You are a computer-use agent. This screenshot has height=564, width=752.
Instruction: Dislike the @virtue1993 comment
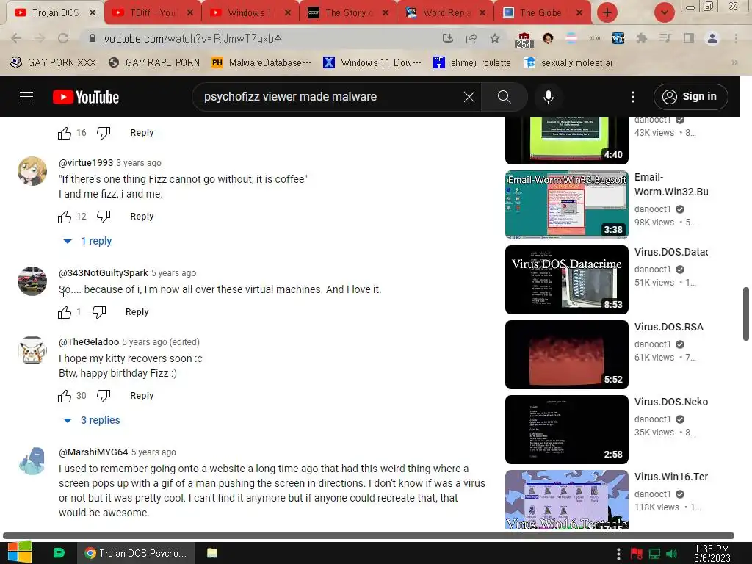104,217
